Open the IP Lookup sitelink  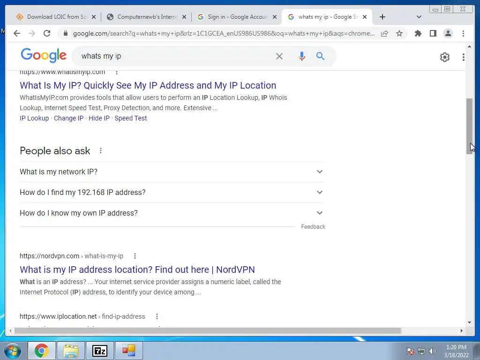[34, 118]
